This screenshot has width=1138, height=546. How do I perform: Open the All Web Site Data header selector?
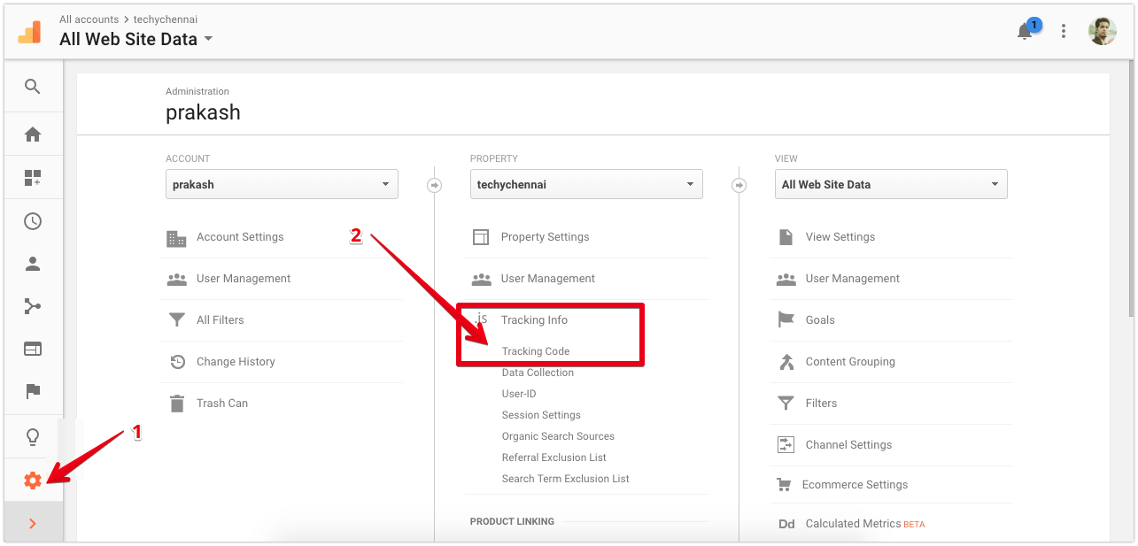[x=136, y=39]
